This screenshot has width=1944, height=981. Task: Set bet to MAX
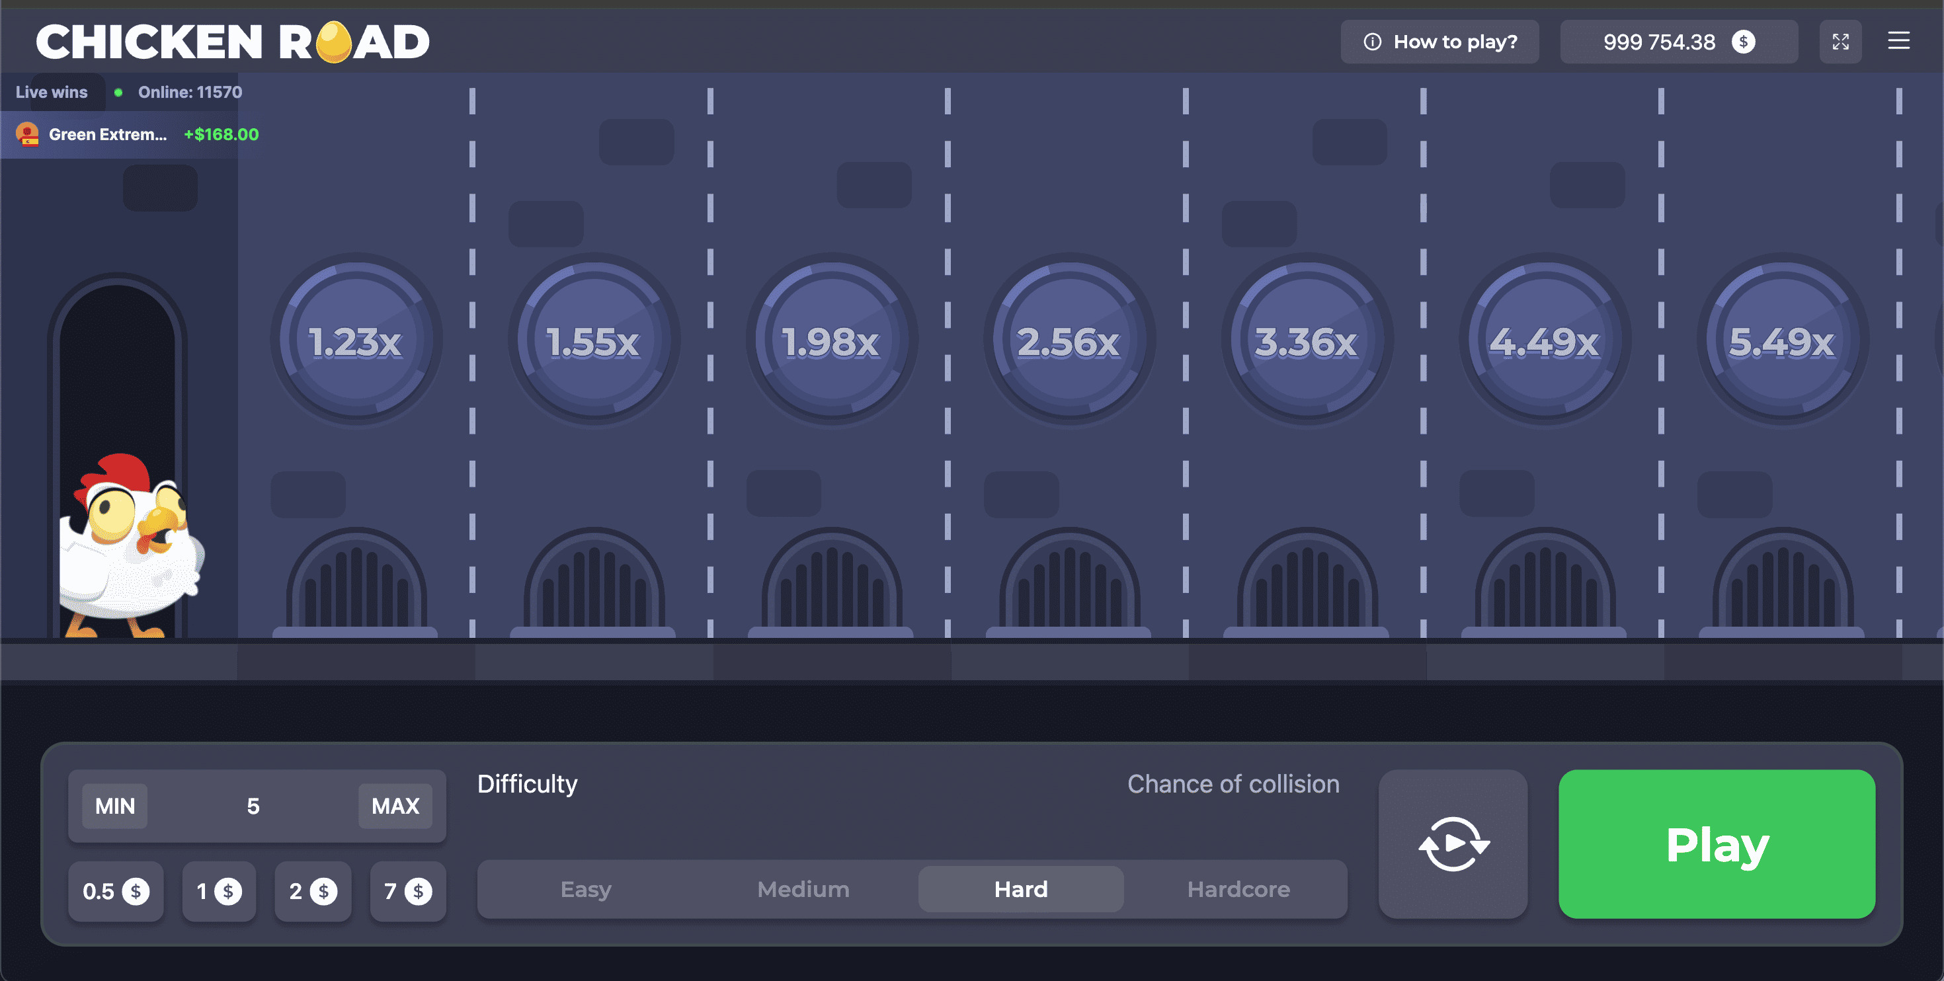click(x=395, y=806)
